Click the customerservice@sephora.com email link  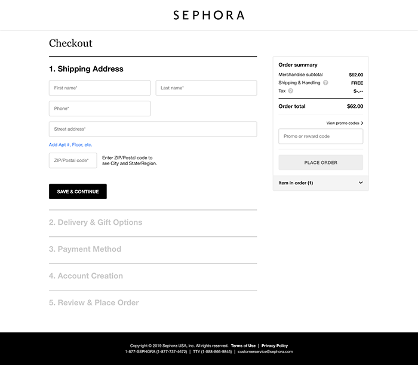(x=265, y=352)
